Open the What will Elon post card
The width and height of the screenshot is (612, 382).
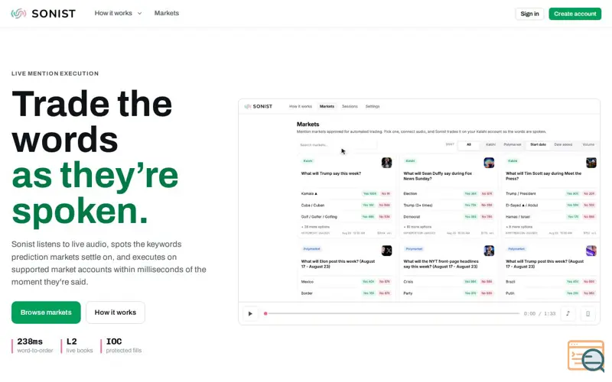[347, 272]
